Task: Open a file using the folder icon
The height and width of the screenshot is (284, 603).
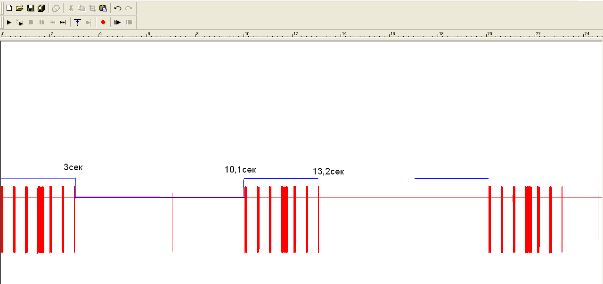Action: pyautogui.click(x=19, y=8)
